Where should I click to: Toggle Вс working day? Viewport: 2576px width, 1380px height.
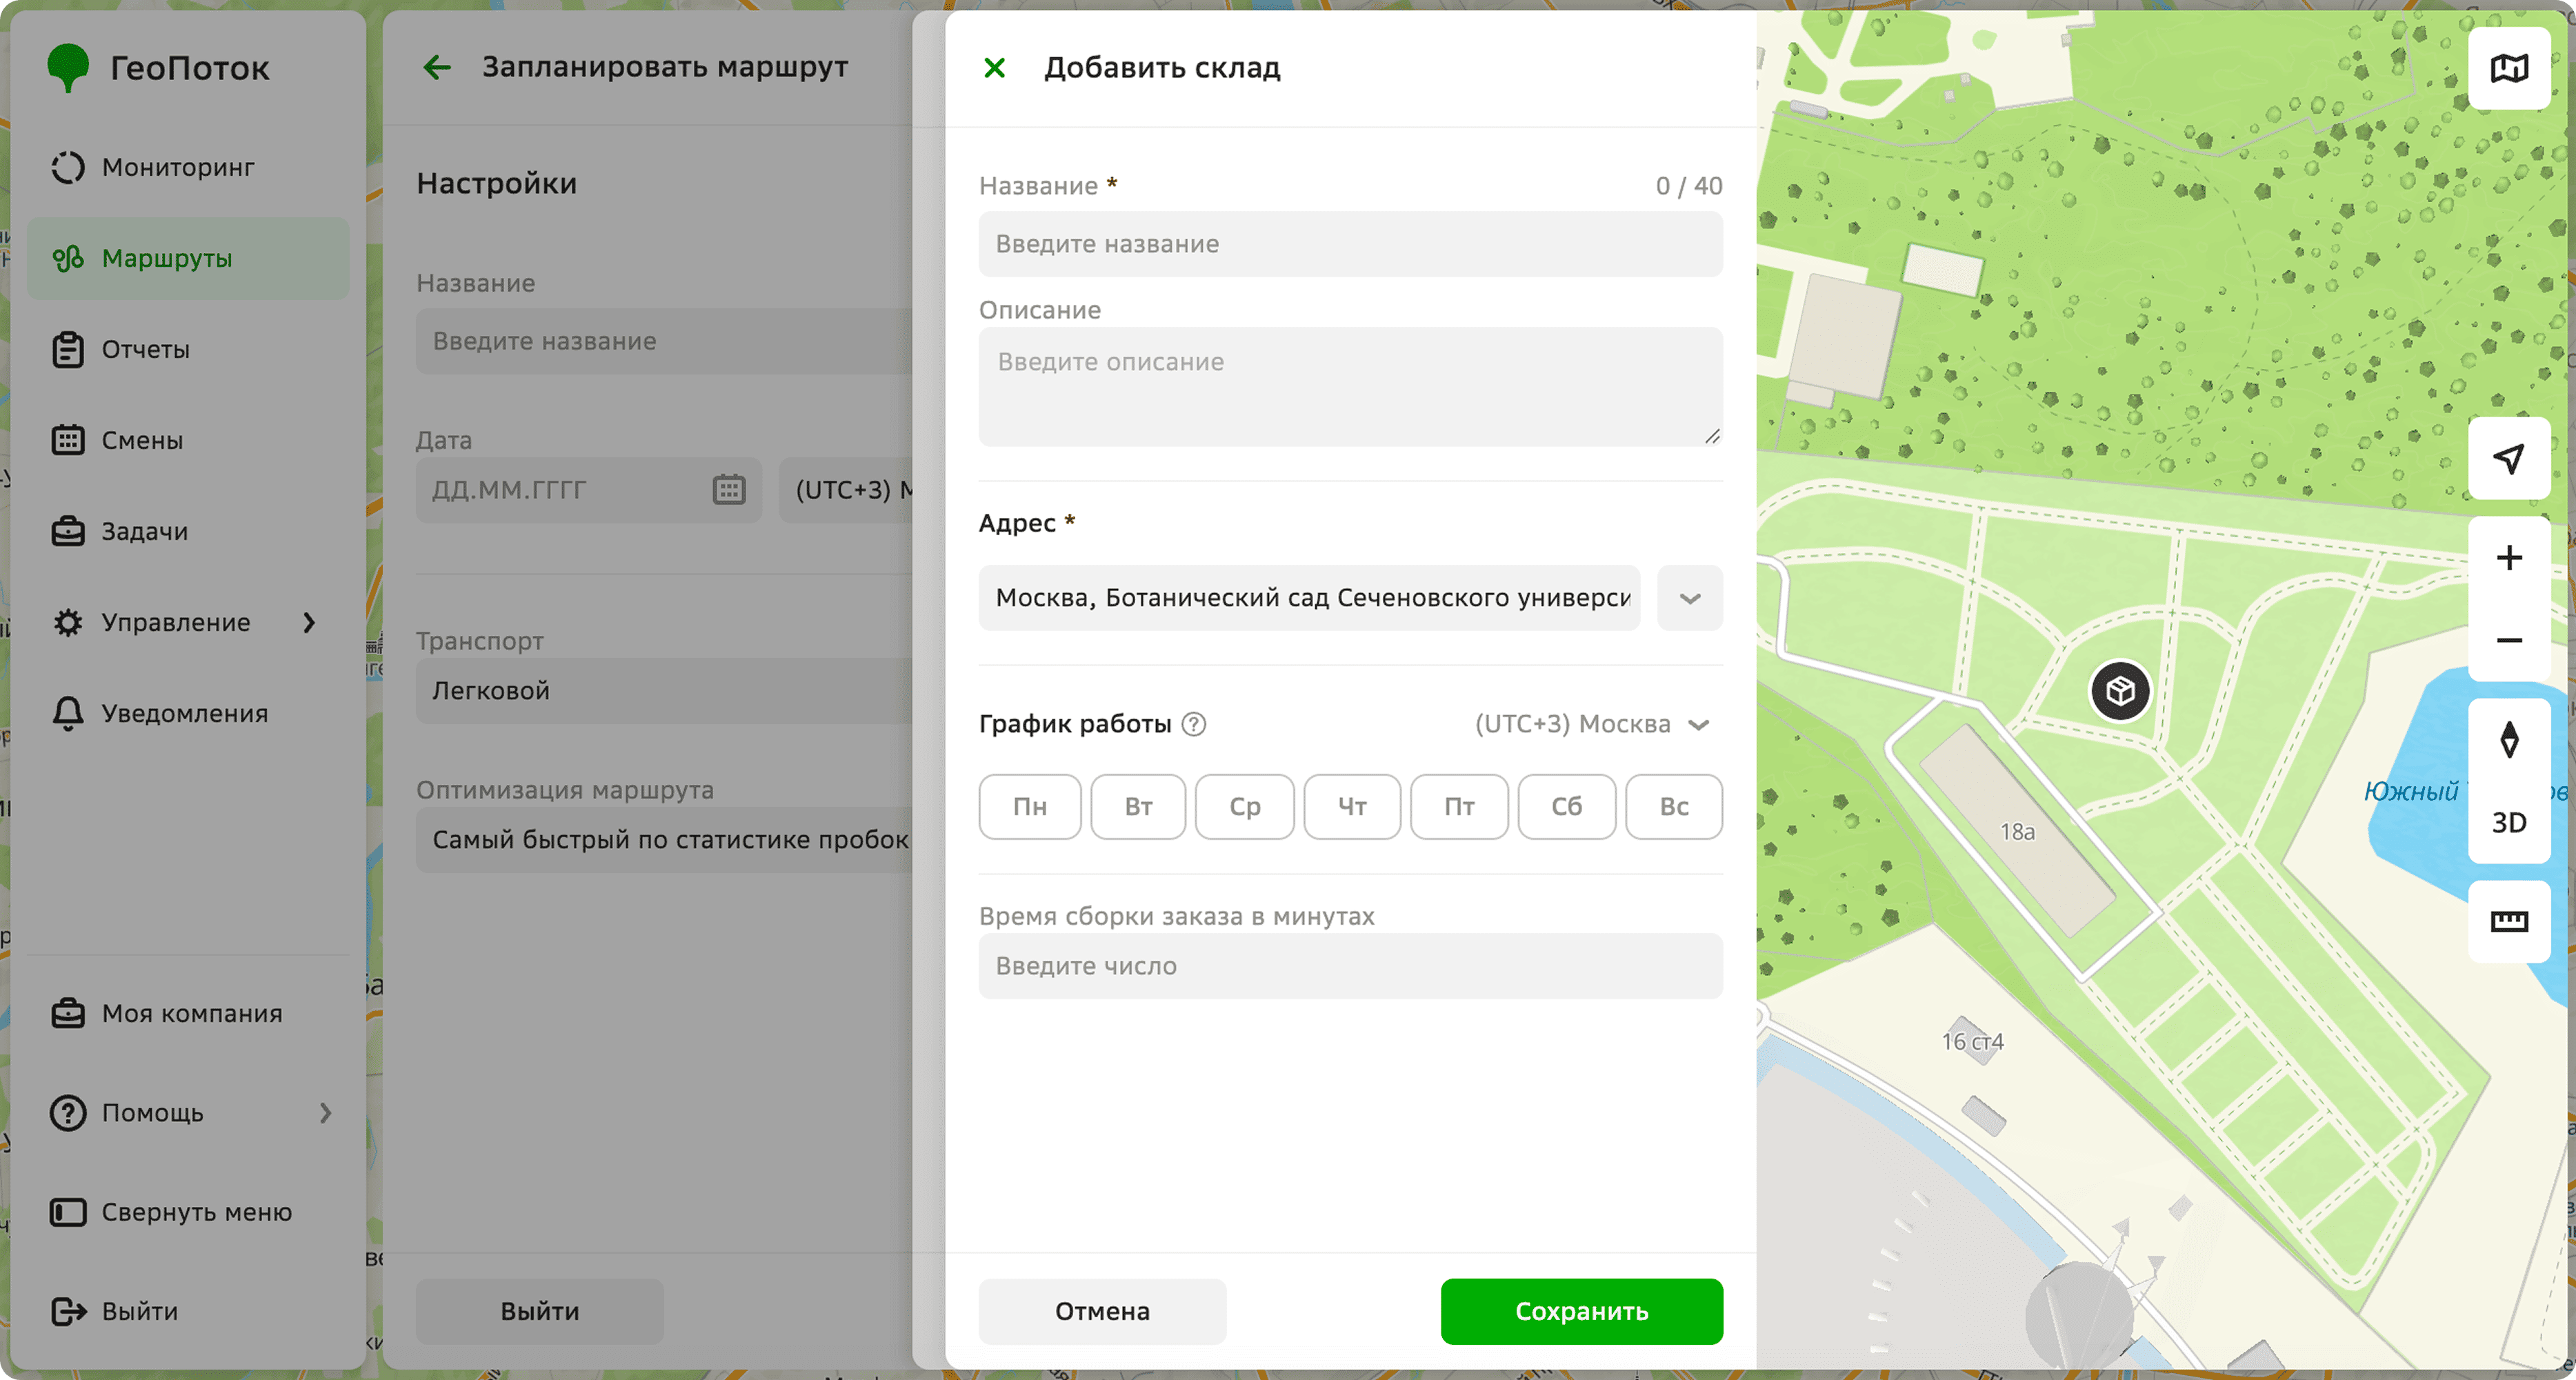[1674, 806]
